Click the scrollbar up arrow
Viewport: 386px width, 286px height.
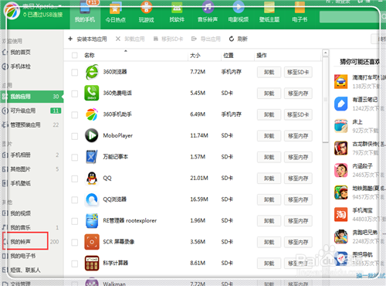[x=326, y=53]
